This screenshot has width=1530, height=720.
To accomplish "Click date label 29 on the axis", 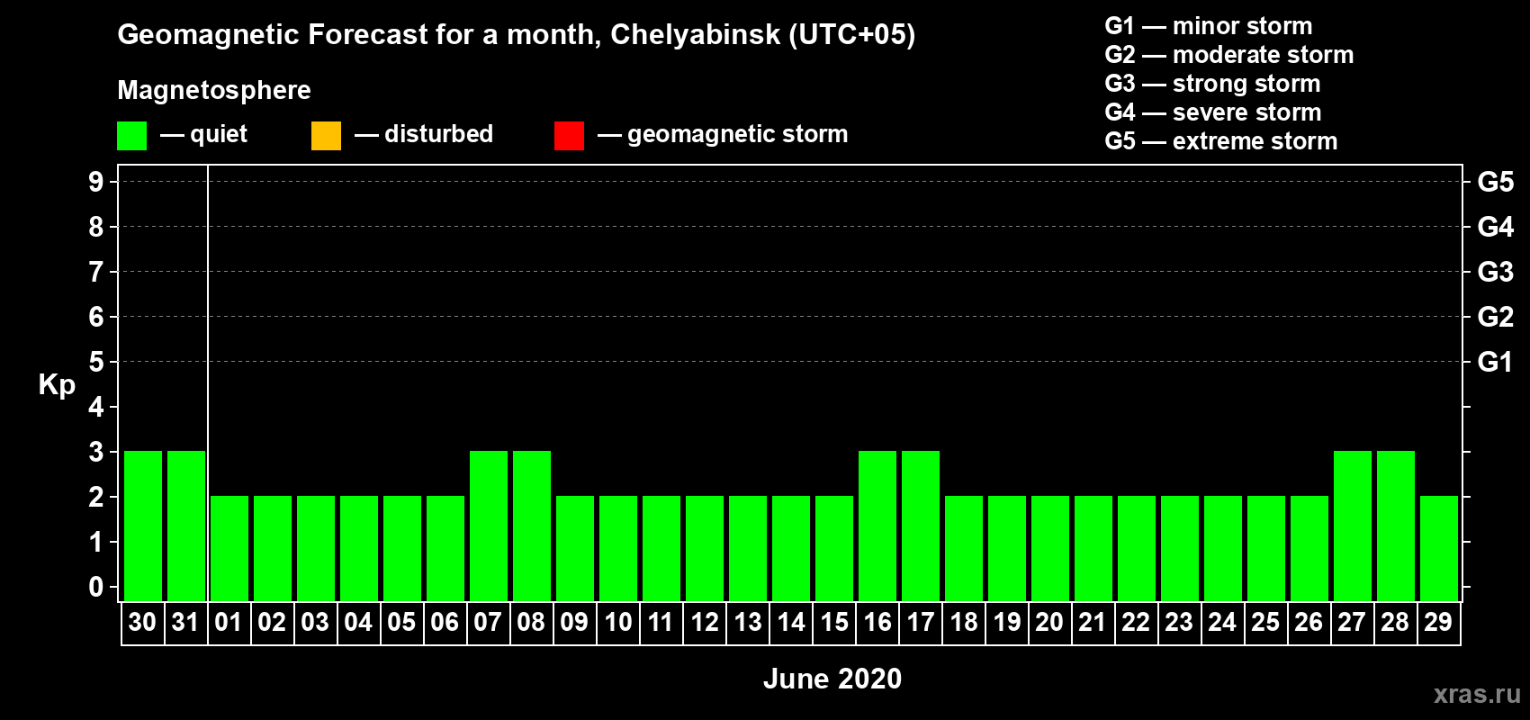I will click(x=1438, y=622).
